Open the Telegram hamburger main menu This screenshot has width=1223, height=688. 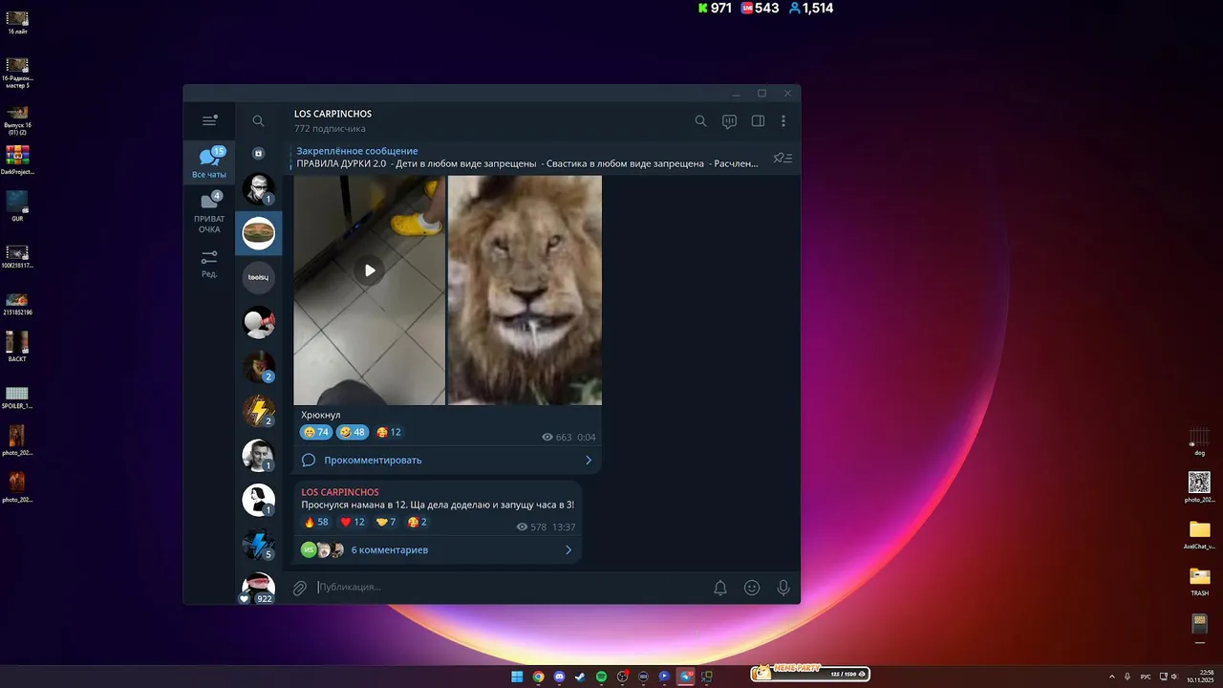[x=209, y=120]
